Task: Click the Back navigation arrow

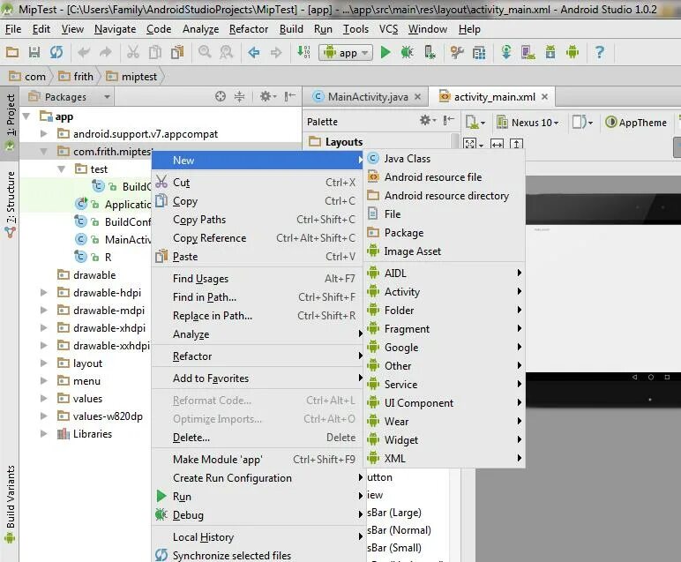Action: point(254,53)
